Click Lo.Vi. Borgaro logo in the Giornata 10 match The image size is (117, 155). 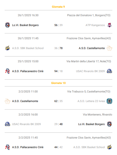[109, 124]
